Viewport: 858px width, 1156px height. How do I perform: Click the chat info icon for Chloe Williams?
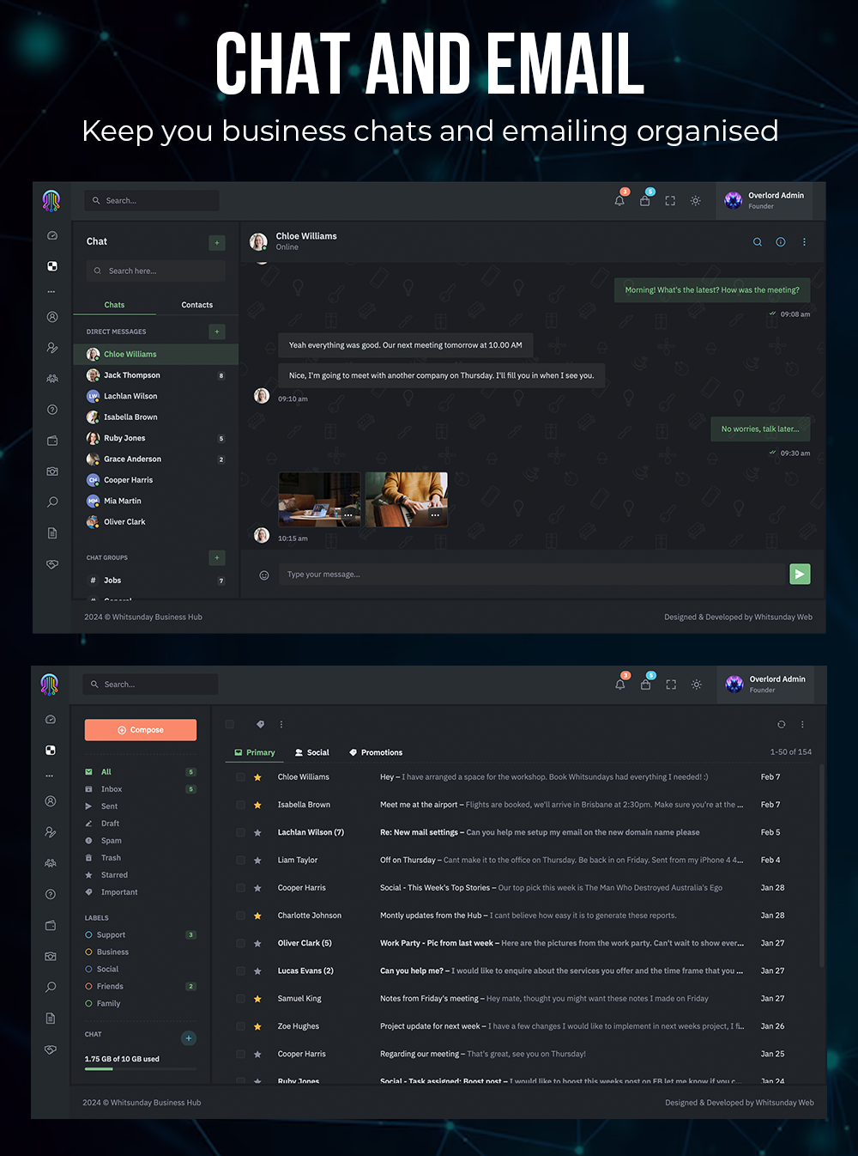[781, 242]
